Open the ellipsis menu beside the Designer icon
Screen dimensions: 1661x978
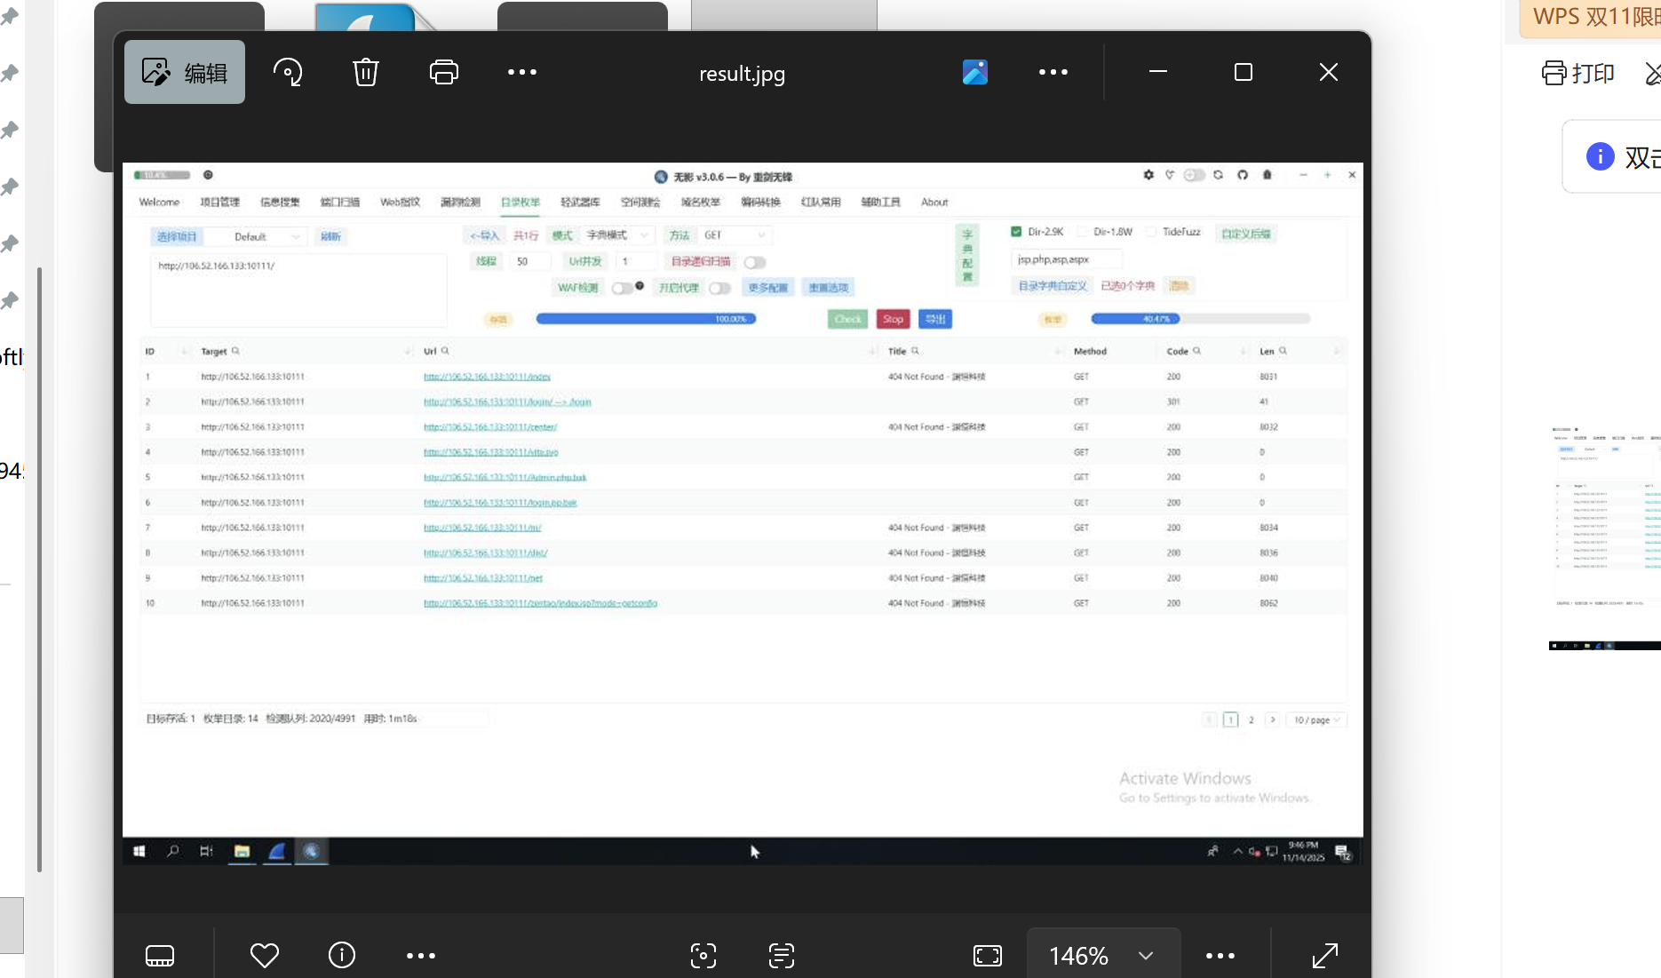point(1053,72)
